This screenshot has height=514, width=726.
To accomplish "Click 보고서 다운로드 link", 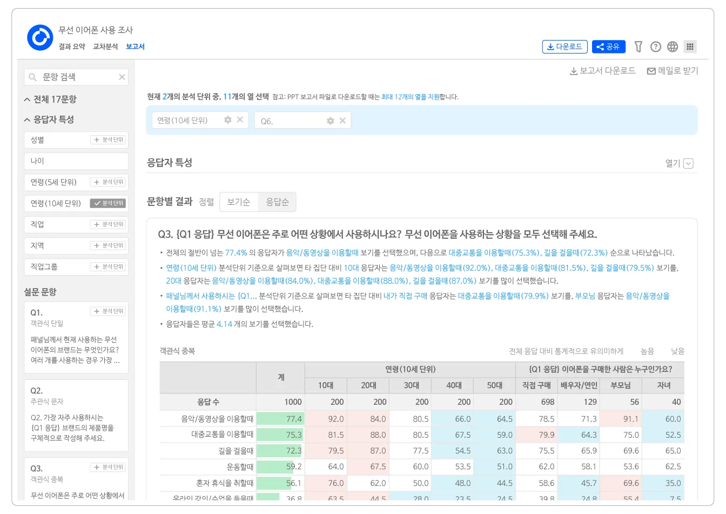I will pyautogui.click(x=603, y=71).
